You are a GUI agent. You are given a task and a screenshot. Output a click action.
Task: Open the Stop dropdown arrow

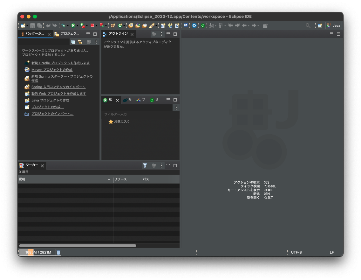coord(96,26)
